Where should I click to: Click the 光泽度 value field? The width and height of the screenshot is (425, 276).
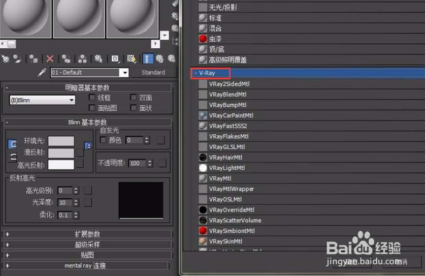[66, 202]
